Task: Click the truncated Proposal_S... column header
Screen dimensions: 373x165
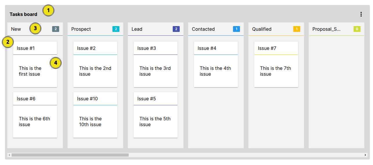Action: (x=327, y=29)
